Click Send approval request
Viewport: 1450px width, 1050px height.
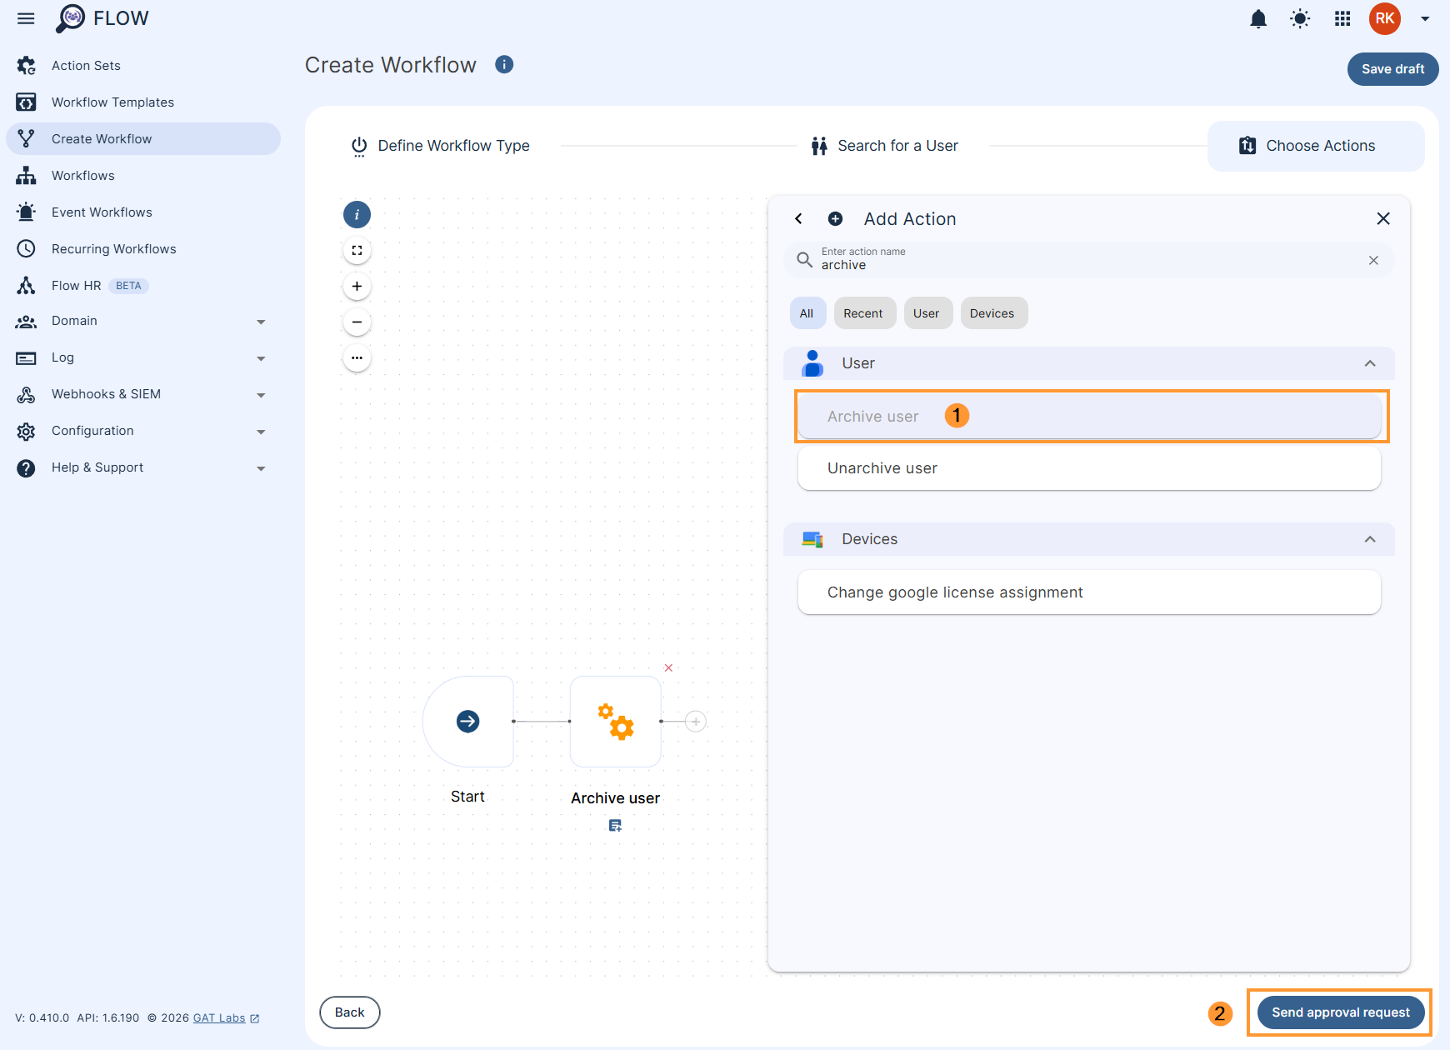(x=1339, y=1012)
